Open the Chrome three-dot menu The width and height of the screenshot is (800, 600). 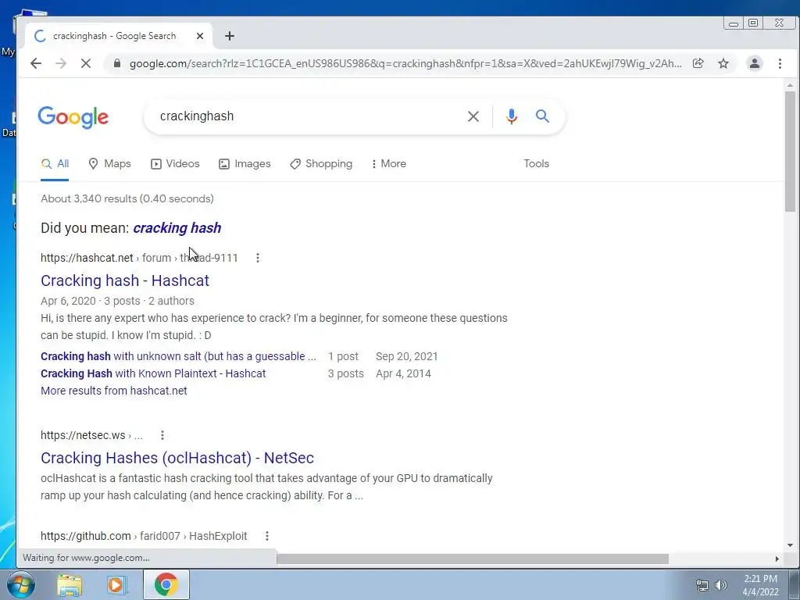pos(780,63)
